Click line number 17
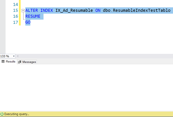Viewport: 173px width, 117px height. click(x=16, y=22)
